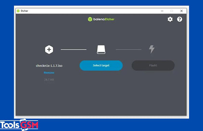The width and height of the screenshot is (203, 131).
Task: Close the Etcher window
Action: [181, 11]
